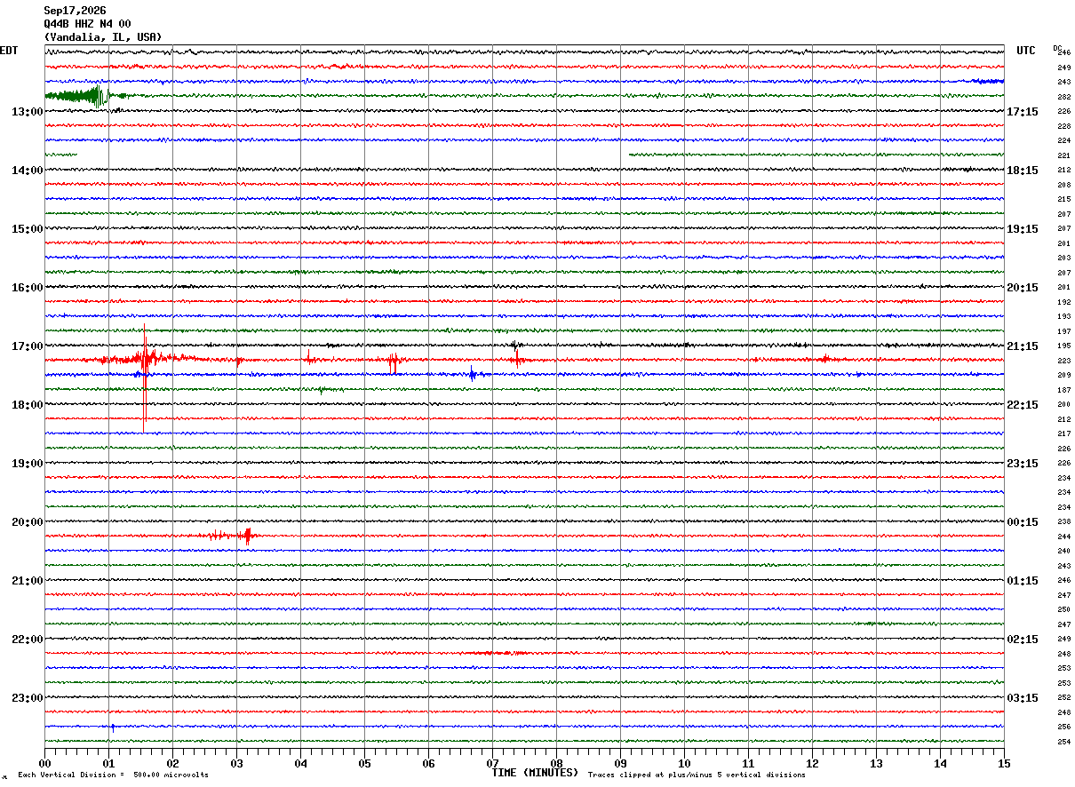The image size is (1075, 787).
Task: Select the Q44B HHZ N4 00 station label
Action: [x=87, y=24]
